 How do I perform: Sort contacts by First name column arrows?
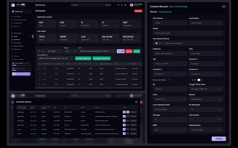pyautogui.click(x=51, y=64)
